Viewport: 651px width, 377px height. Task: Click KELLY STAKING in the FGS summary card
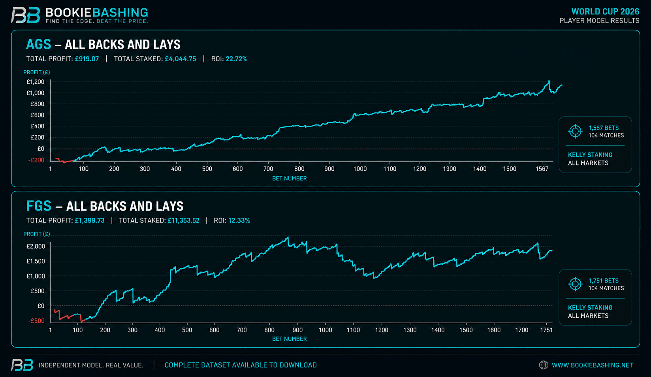590,308
